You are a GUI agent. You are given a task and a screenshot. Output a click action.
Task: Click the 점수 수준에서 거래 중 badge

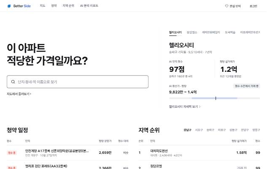tap(246, 86)
